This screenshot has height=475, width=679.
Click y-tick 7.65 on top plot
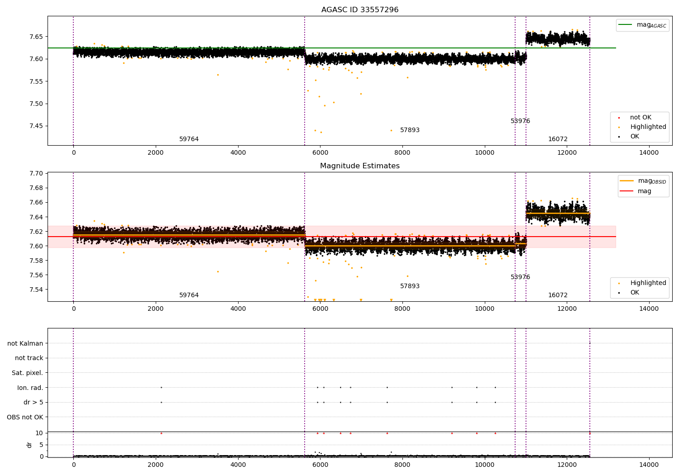pyautogui.click(x=36, y=37)
